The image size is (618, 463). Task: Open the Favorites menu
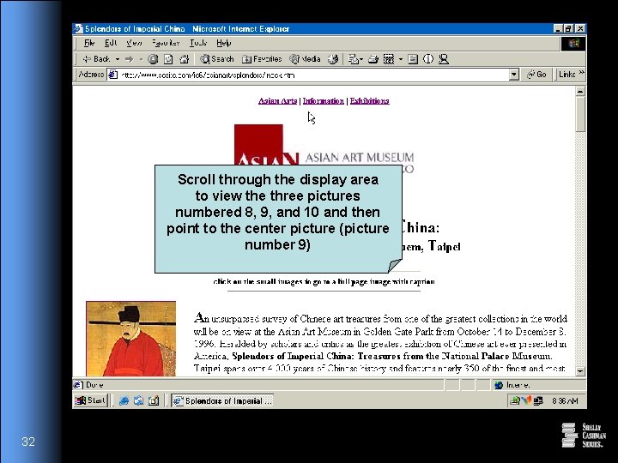click(166, 43)
